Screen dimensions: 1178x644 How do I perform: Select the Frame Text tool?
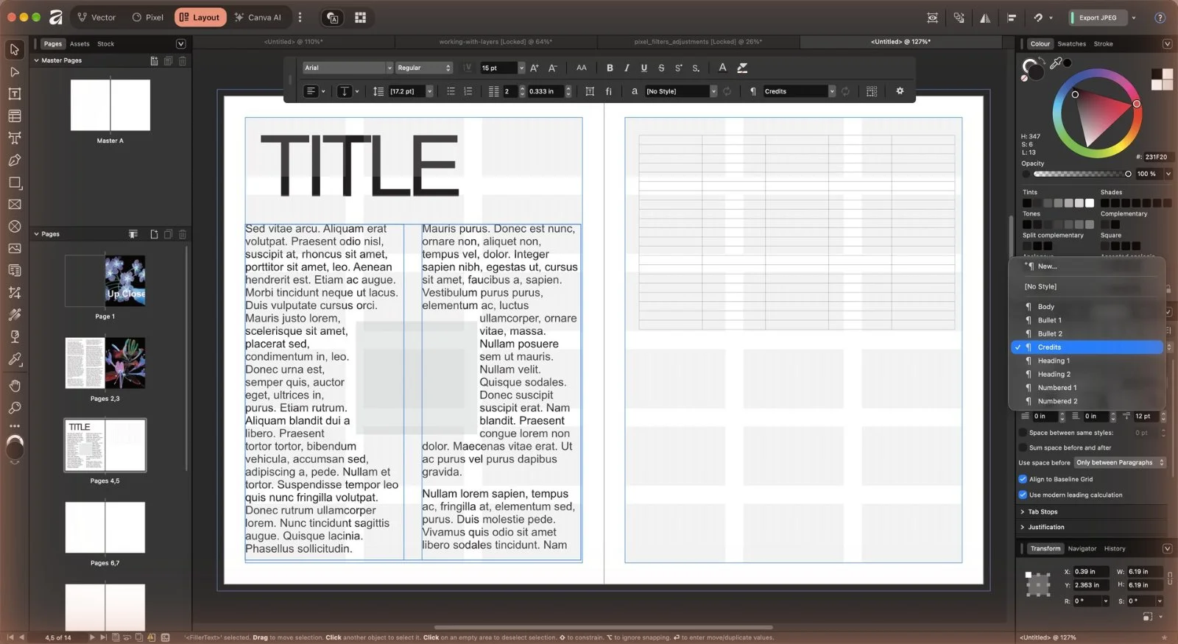coord(14,93)
